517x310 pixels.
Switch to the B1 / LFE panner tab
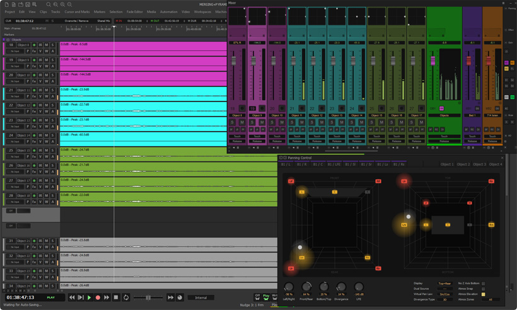pos(334,164)
